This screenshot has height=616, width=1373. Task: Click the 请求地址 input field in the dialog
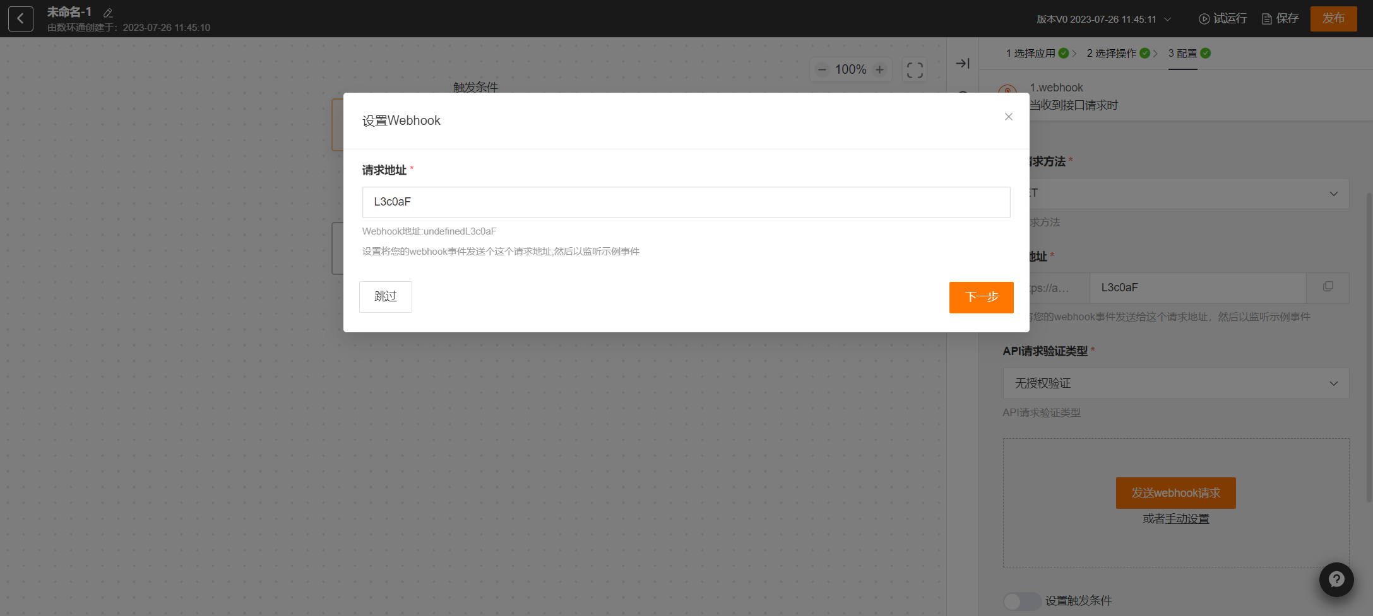click(x=686, y=202)
